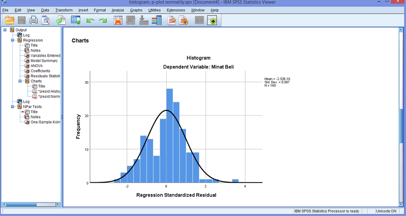Click the Save document floppy icon
The height and width of the screenshot is (216, 406).
(x=22, y=20)
